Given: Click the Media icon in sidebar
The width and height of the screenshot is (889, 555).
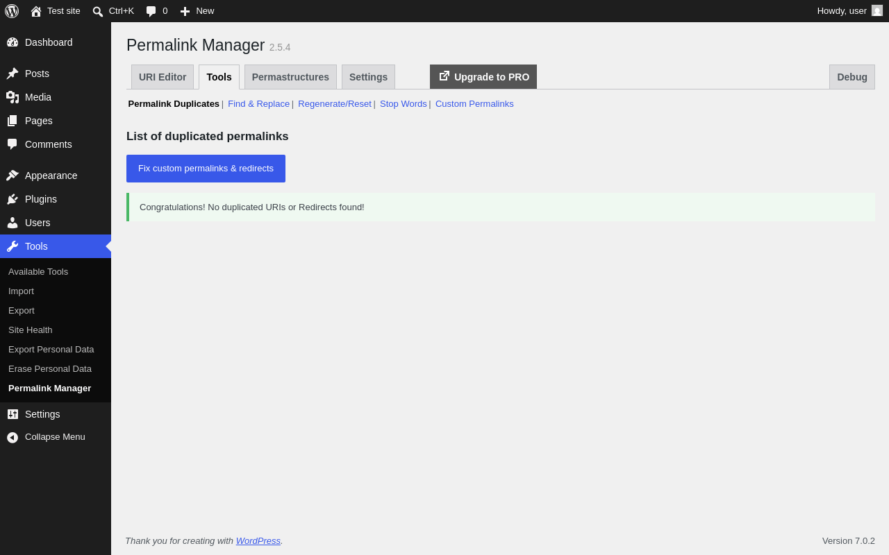Looking at the screenshot, I should [x=13, y=97].
